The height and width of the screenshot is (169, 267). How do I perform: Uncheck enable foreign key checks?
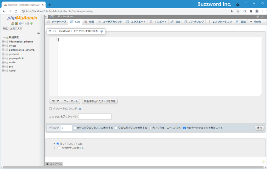[x=184, y=128]
